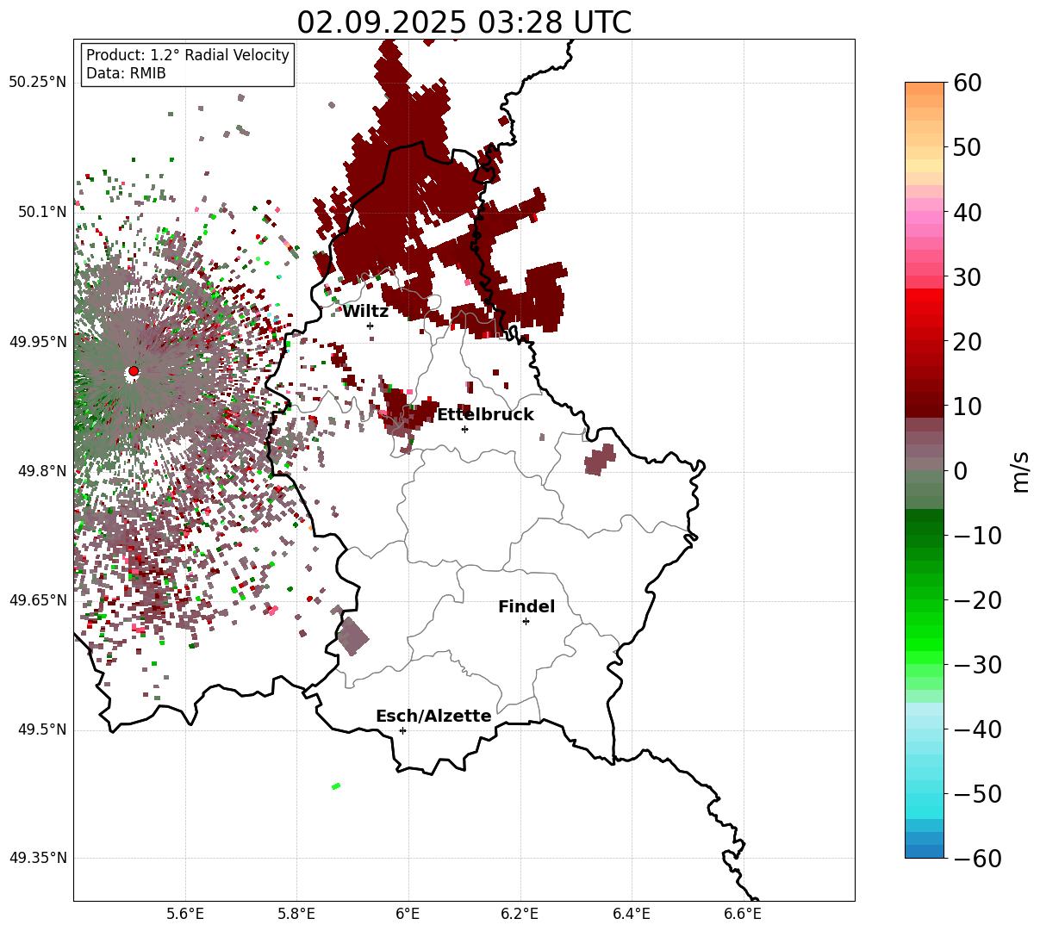1040x931 pixels.
Task: Click the m/s colorbar unit label
Action: pyautogui.click(x=1021, y=471)
